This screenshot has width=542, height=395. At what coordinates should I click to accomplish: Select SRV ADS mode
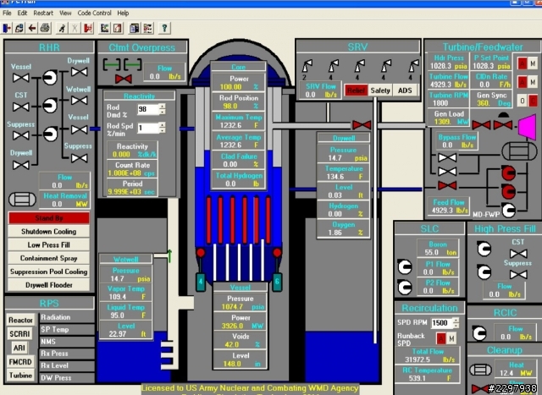pyautogui.click(x=405, y=91)
